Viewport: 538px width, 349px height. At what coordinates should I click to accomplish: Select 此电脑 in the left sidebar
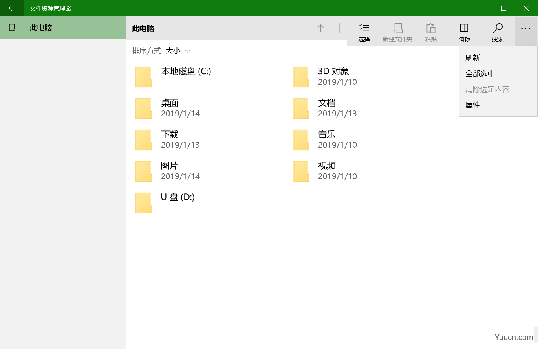coord(63,28)
